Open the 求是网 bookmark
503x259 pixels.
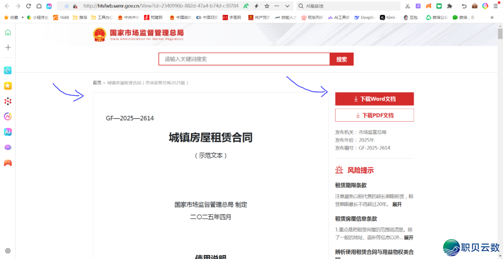pos(233,17)
